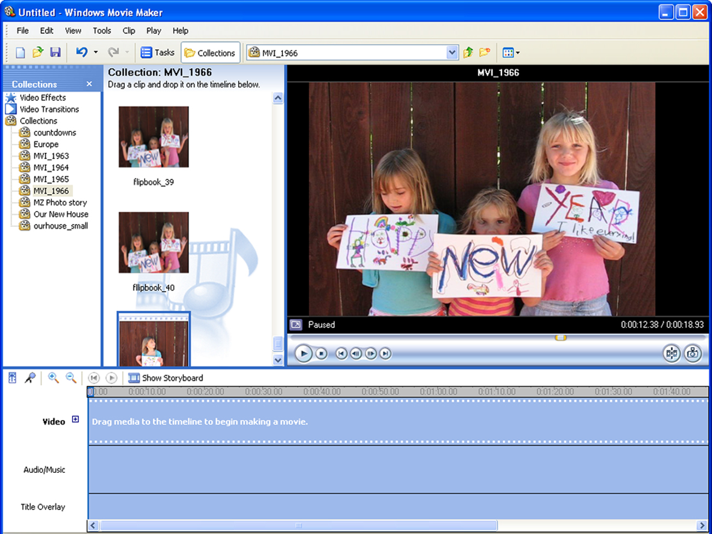Select the MVI_1963 collection
The image size is (712, 534).
[51, 156]
